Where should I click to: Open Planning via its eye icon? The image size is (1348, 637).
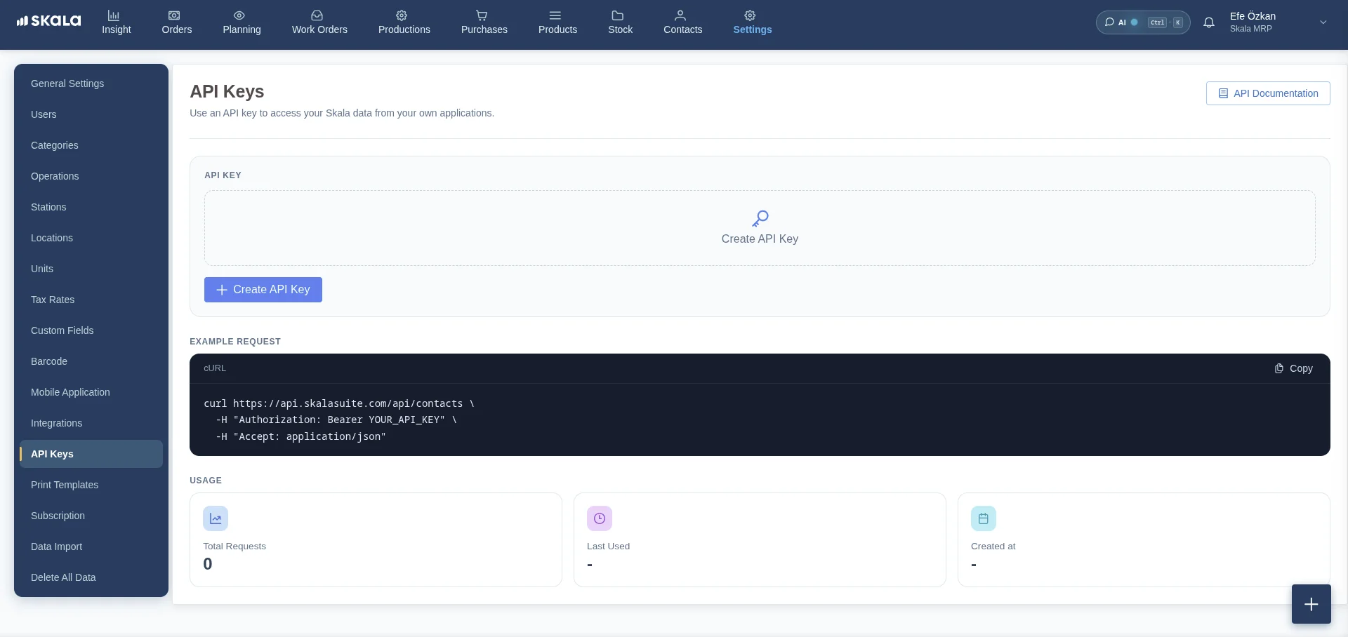click(239, 15)
